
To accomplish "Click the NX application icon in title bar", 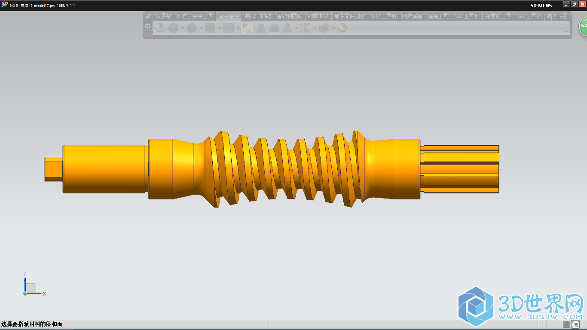I will click(x=5, y=5).
